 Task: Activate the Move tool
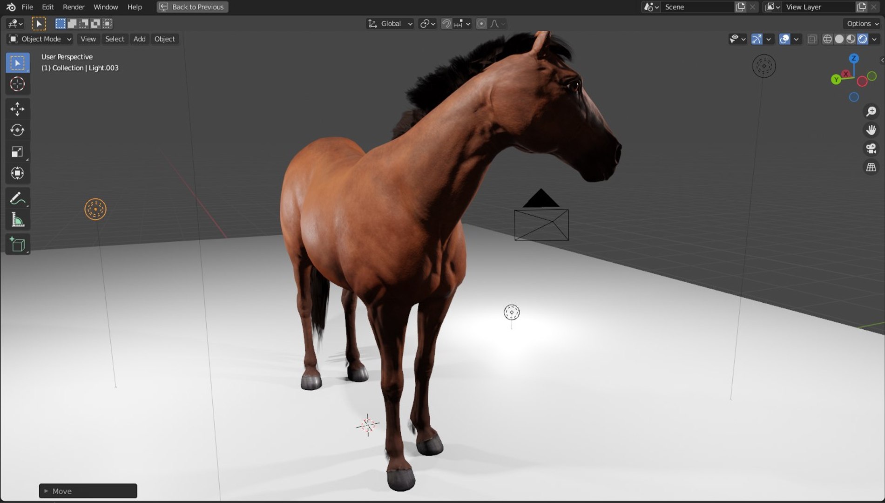tap(17, 109)
